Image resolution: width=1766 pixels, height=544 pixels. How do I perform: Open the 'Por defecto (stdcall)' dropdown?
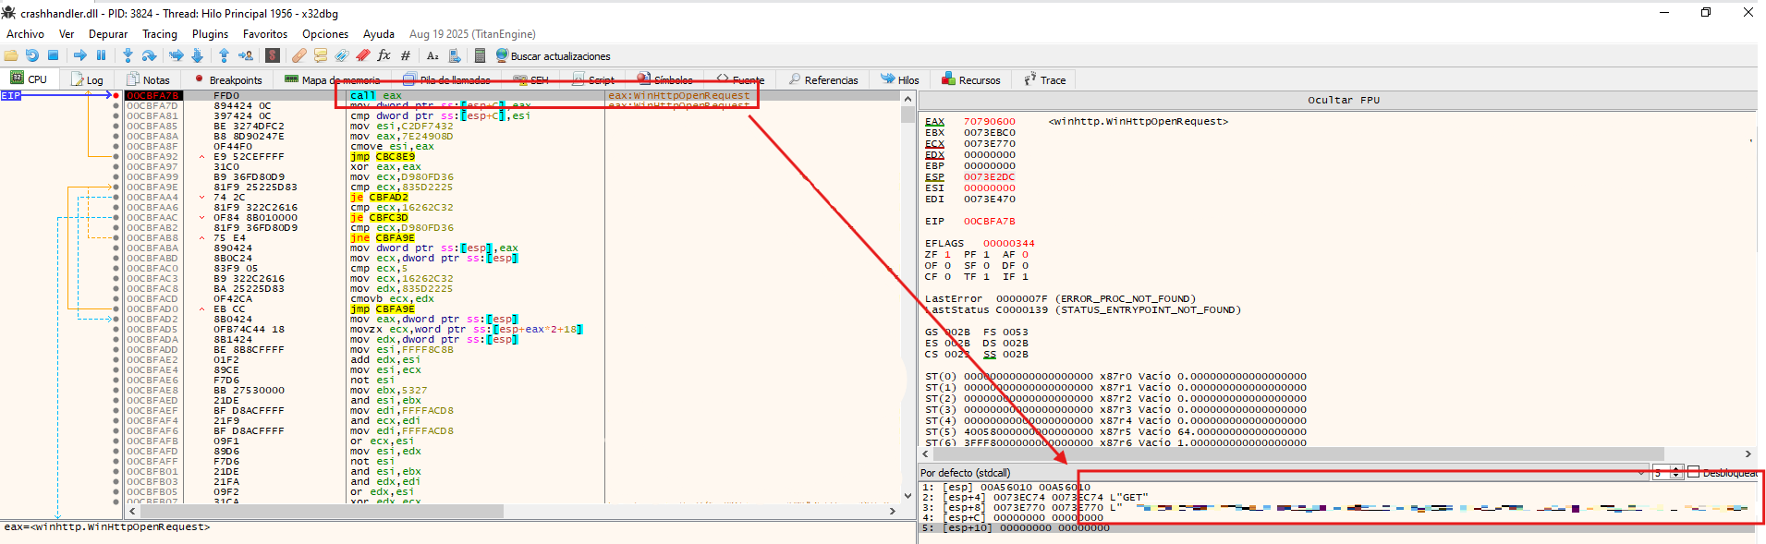point(1285,472)
